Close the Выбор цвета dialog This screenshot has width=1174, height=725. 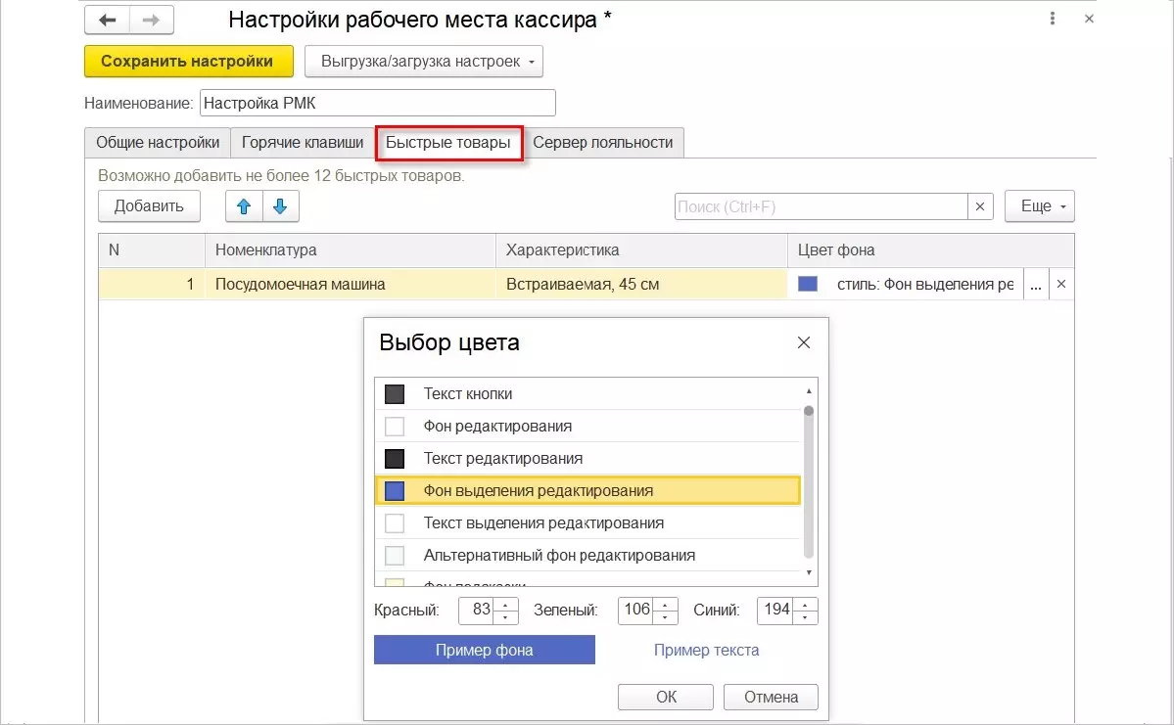[803, 342]
